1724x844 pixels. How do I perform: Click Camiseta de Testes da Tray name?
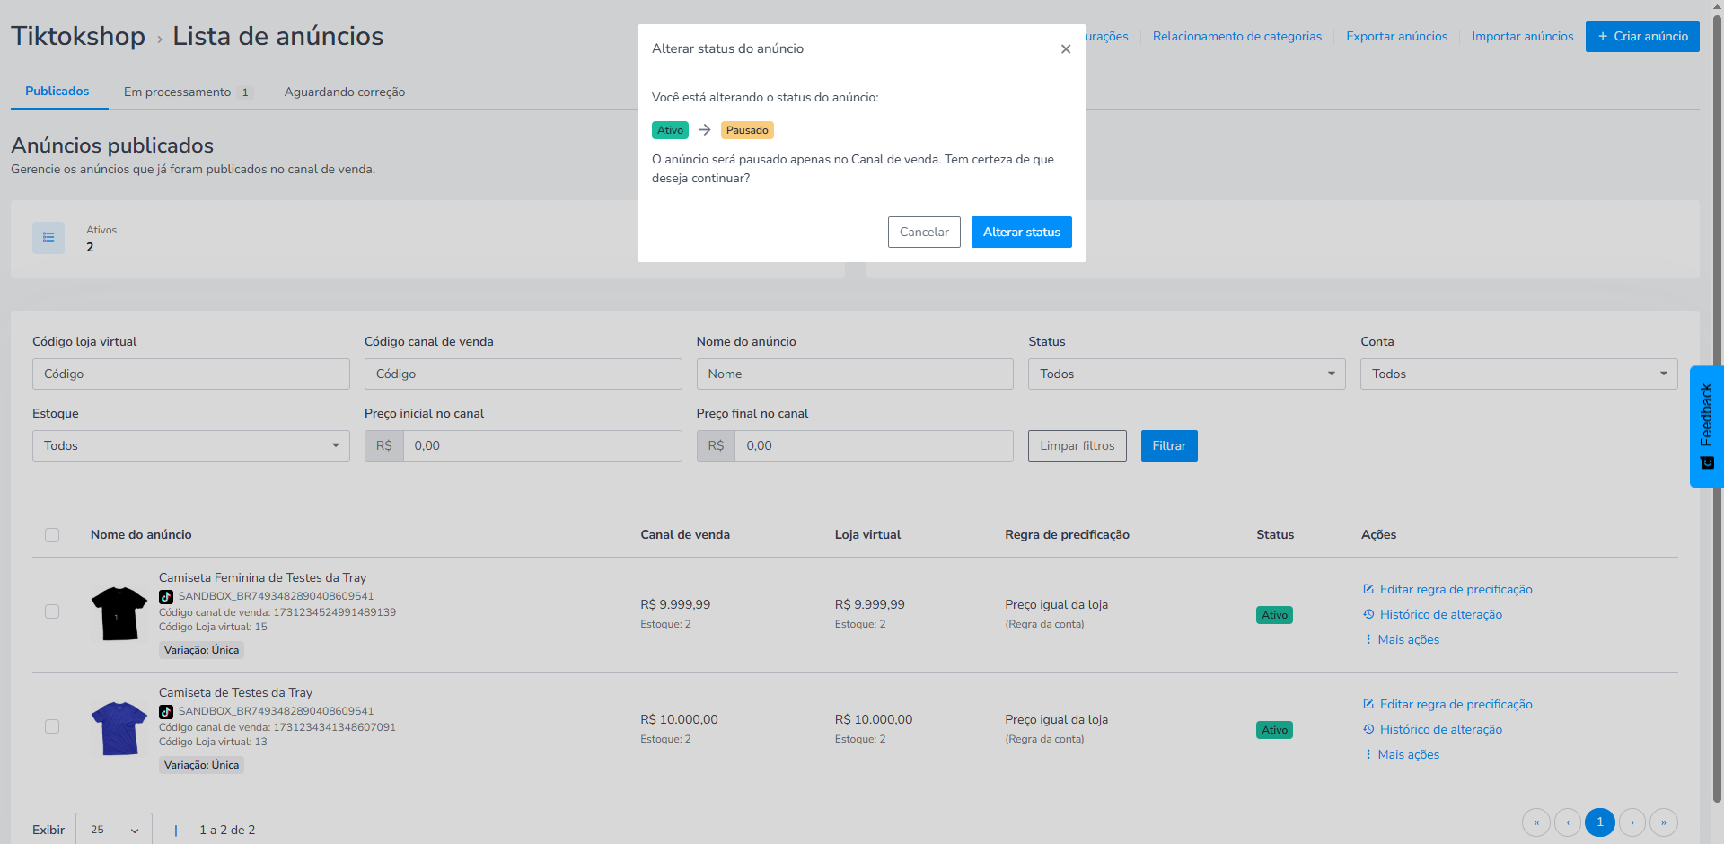(235, 692)
